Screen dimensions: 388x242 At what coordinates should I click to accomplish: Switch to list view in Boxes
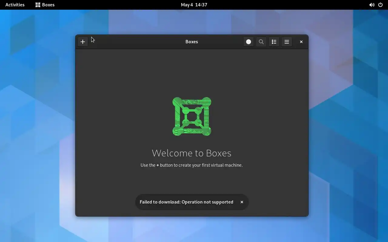274,42
